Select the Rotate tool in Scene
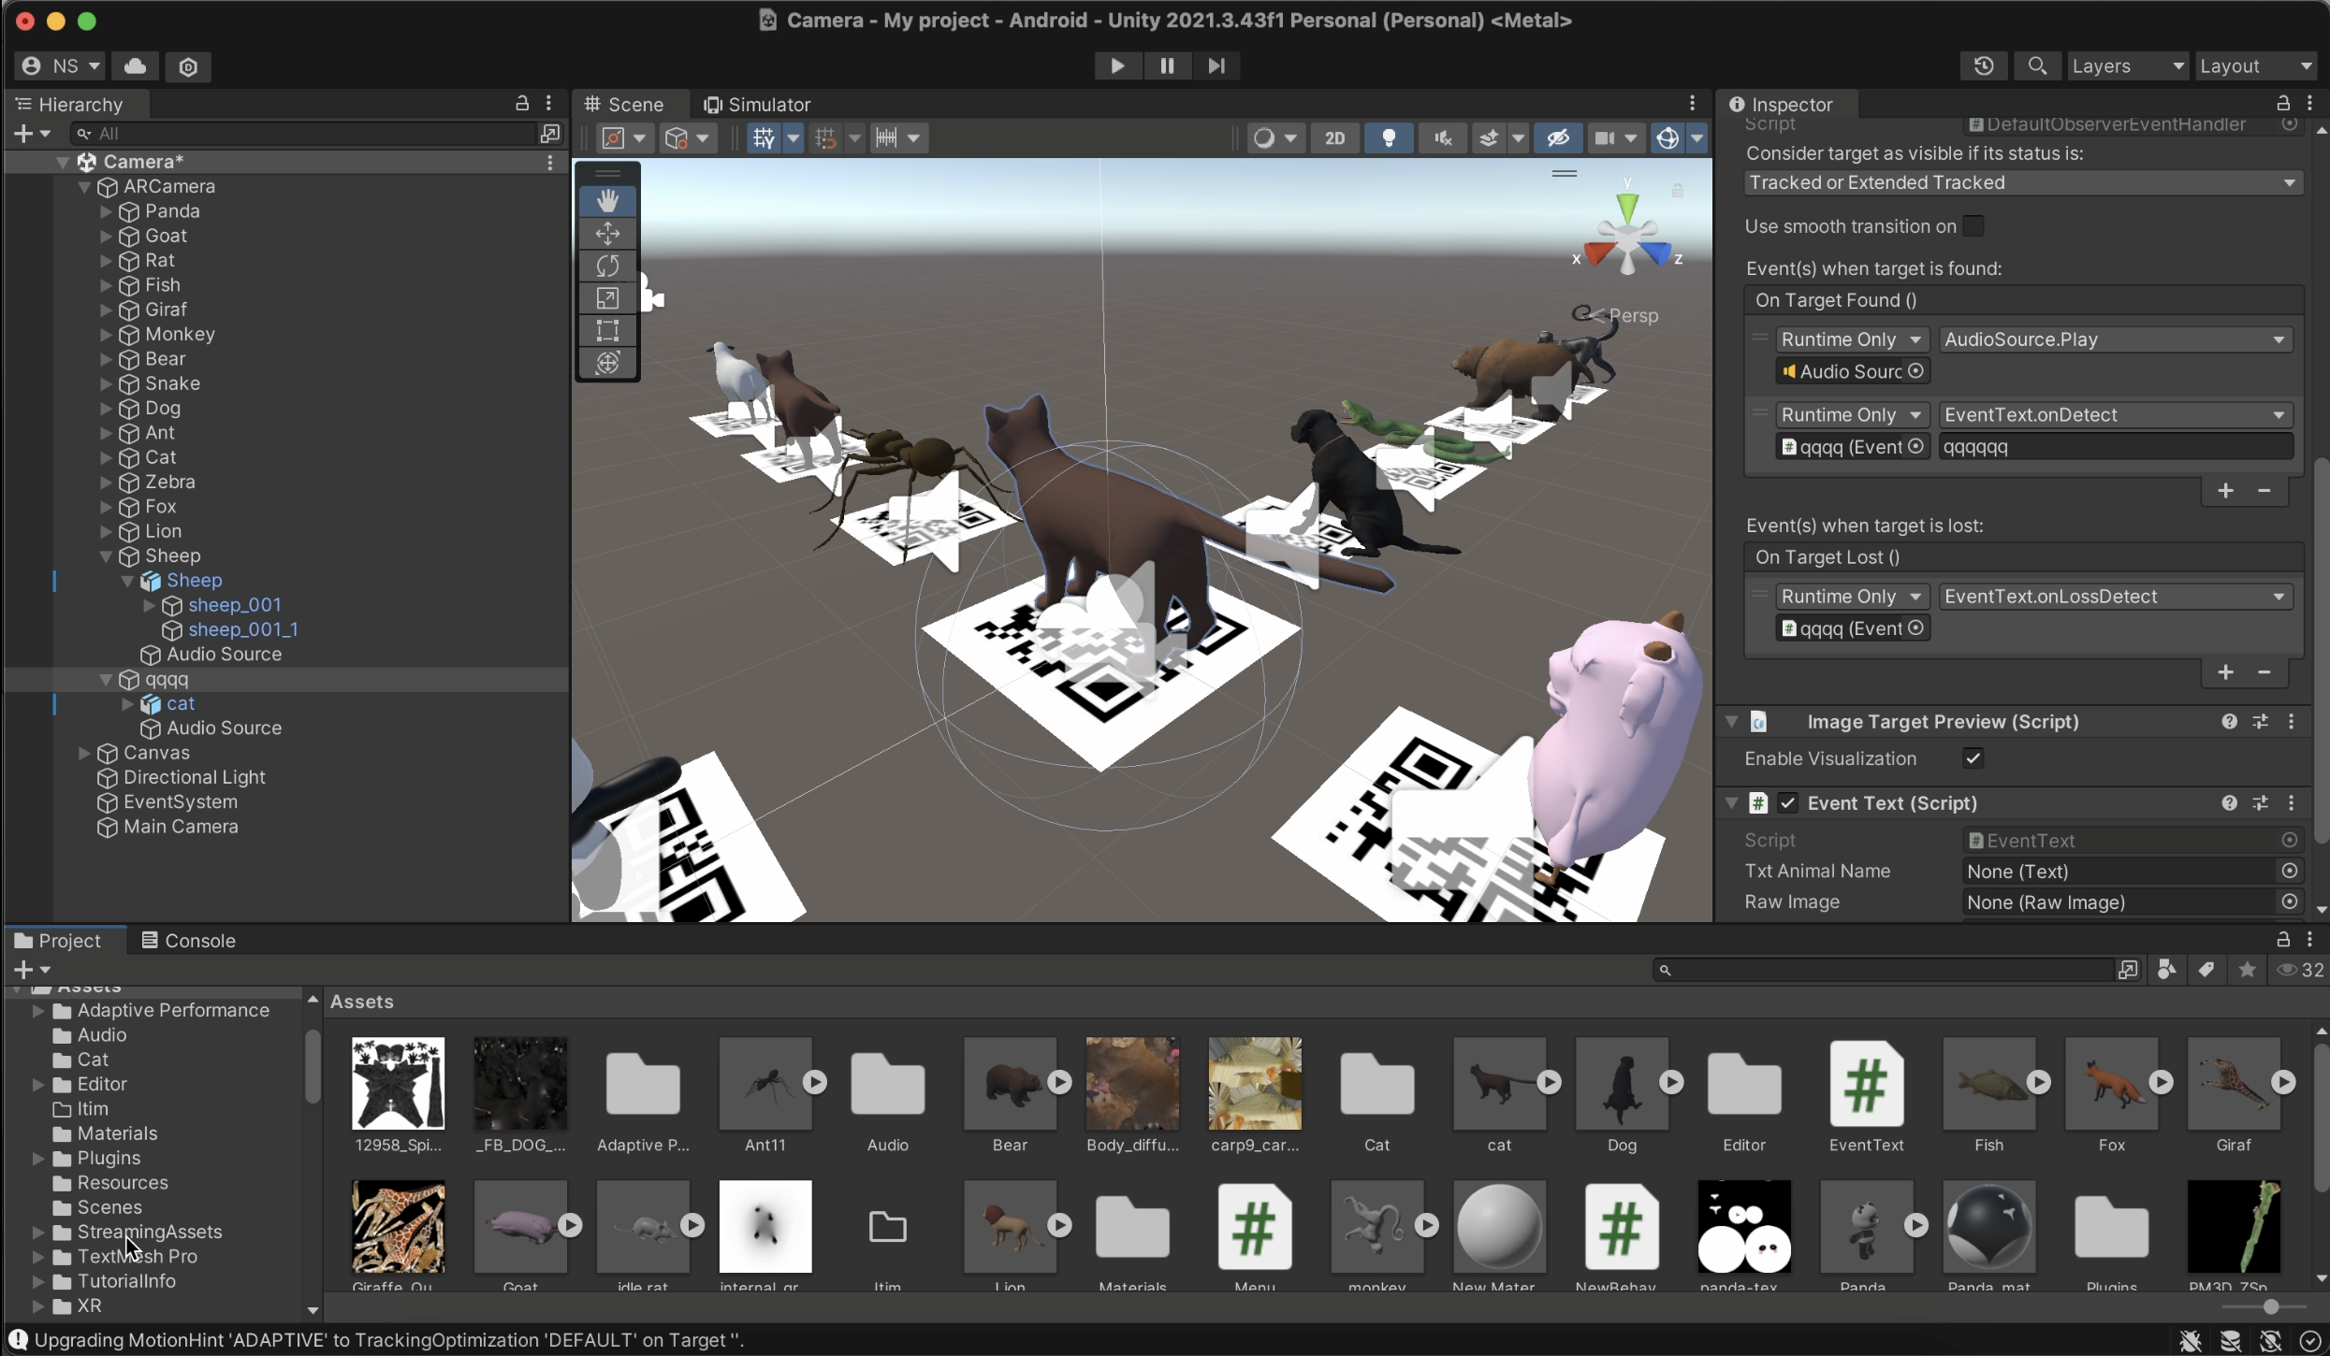The width and height of the screenshot is (2330, 1356). pos(607,267)
